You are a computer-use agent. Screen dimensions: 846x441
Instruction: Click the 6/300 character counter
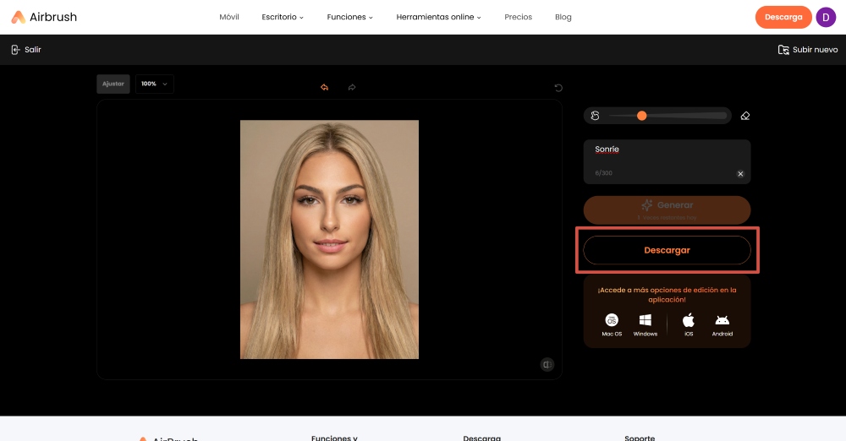pos(603,173)
